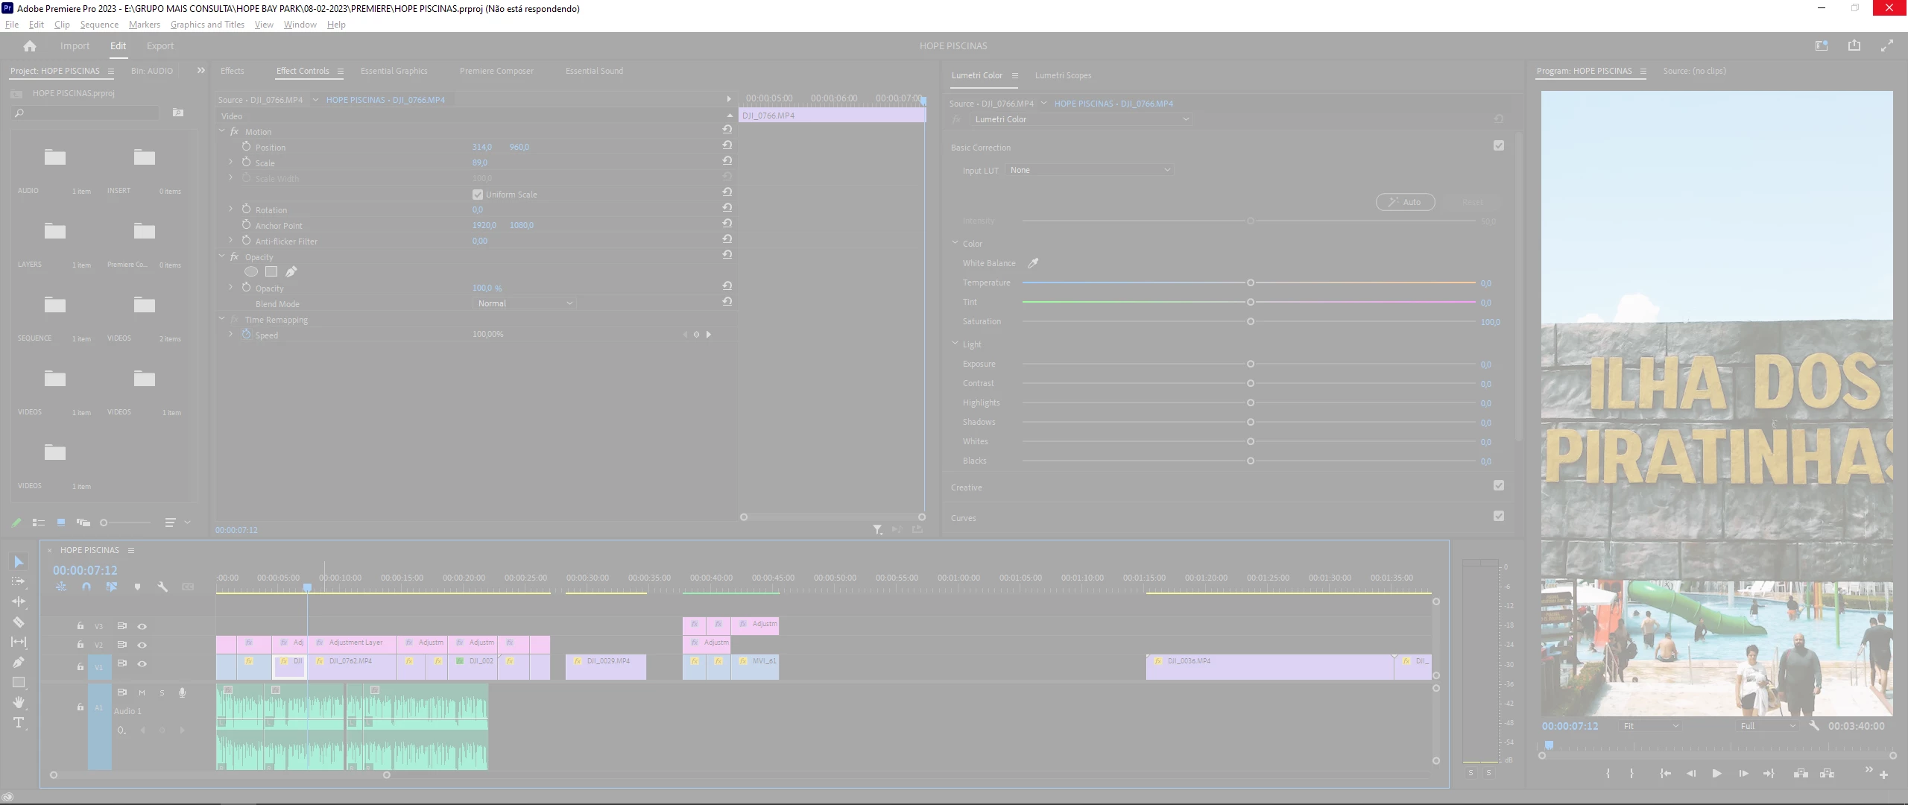Open the Blend Mode Normal dropdown

[525, 303]
